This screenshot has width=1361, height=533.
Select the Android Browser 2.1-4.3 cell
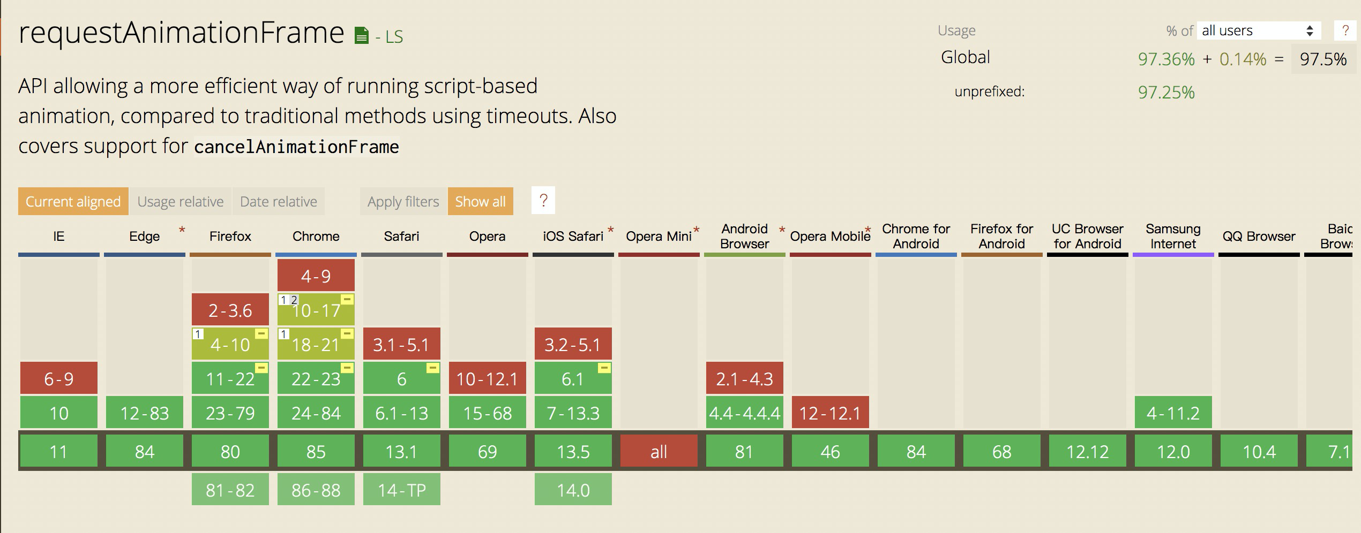[745, 378]
